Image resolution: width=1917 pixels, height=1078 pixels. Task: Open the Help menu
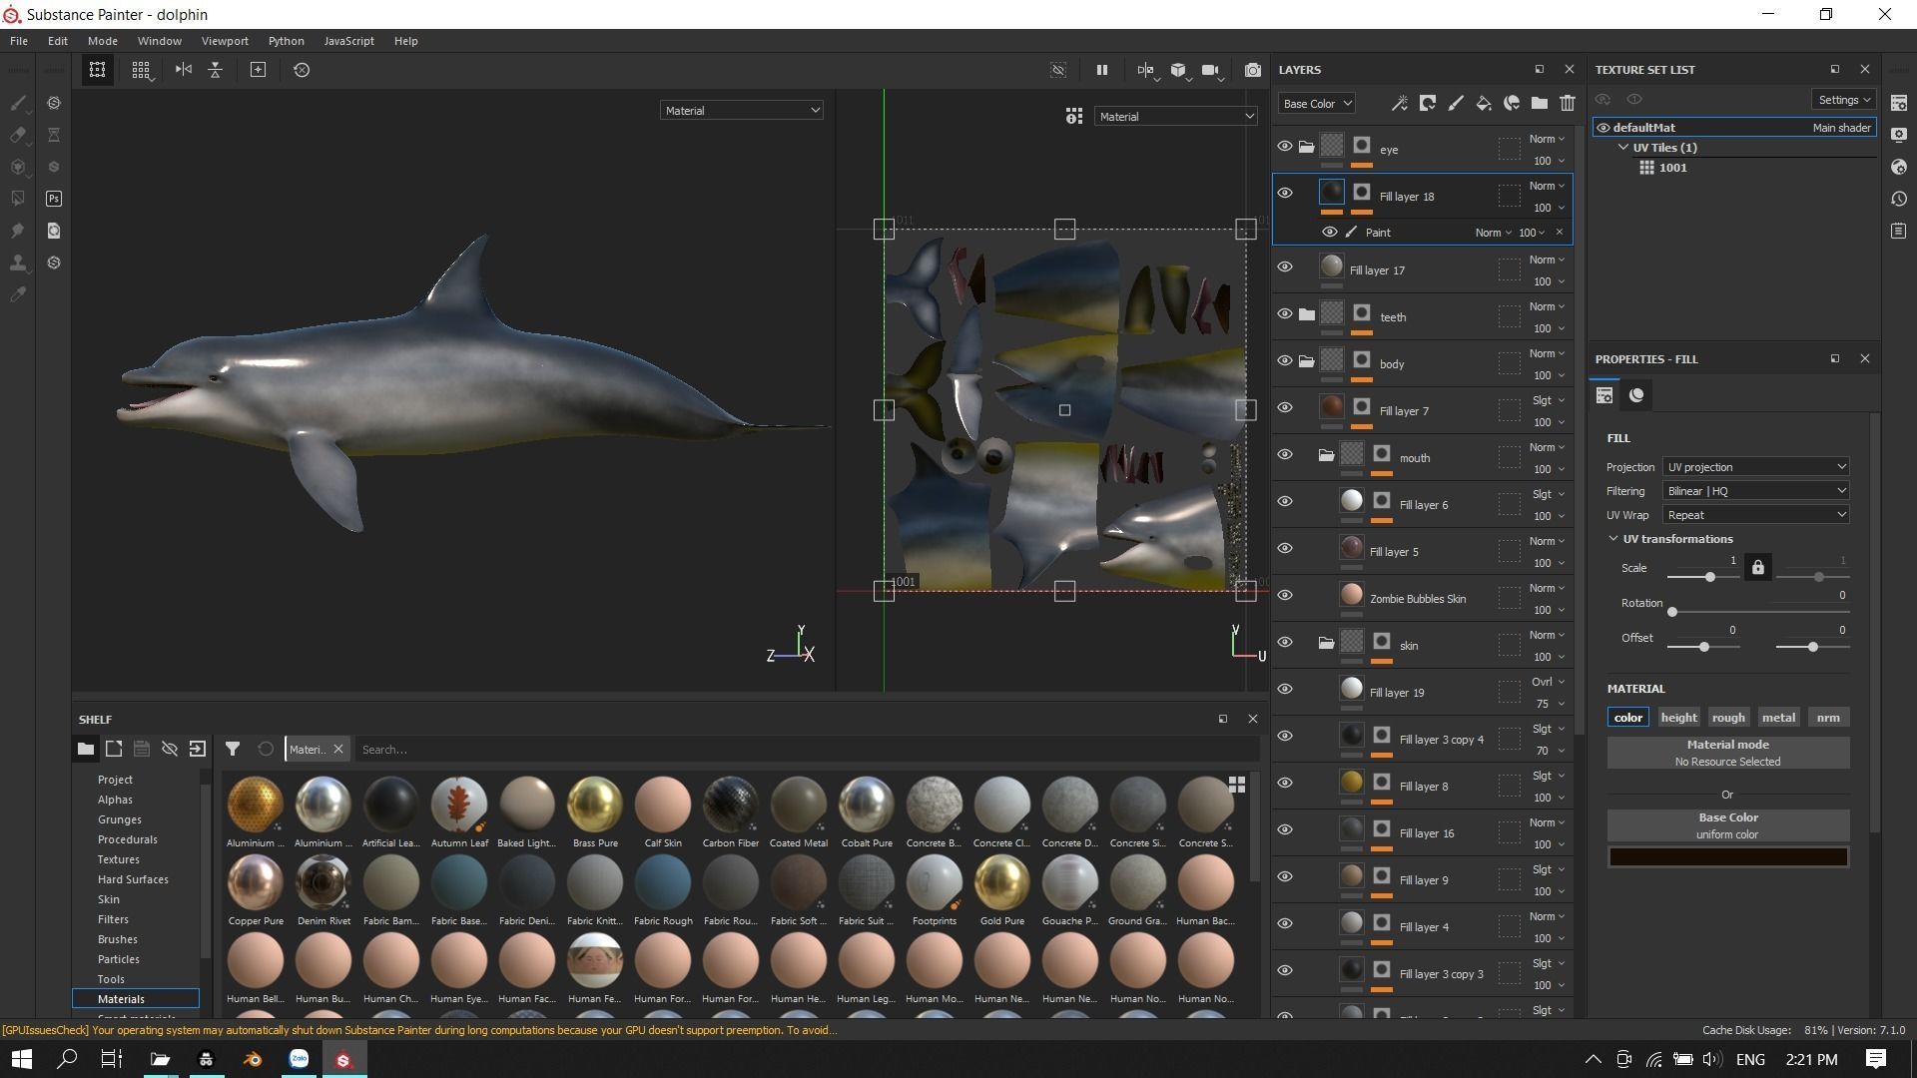pos(405,41)
